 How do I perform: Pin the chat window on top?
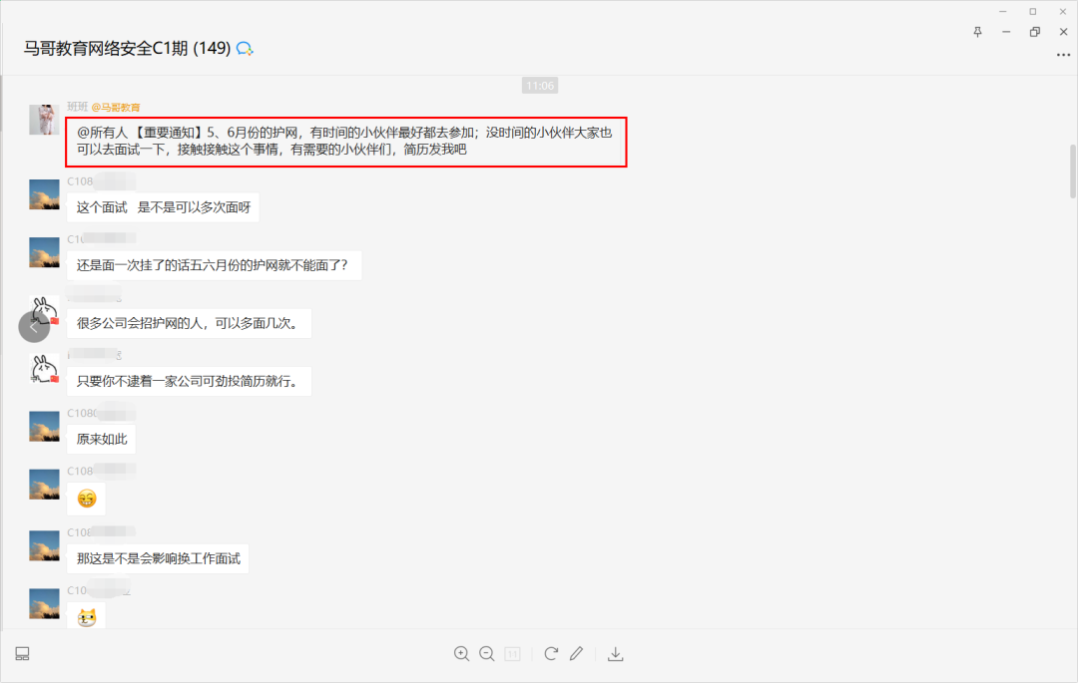[977, 32]
